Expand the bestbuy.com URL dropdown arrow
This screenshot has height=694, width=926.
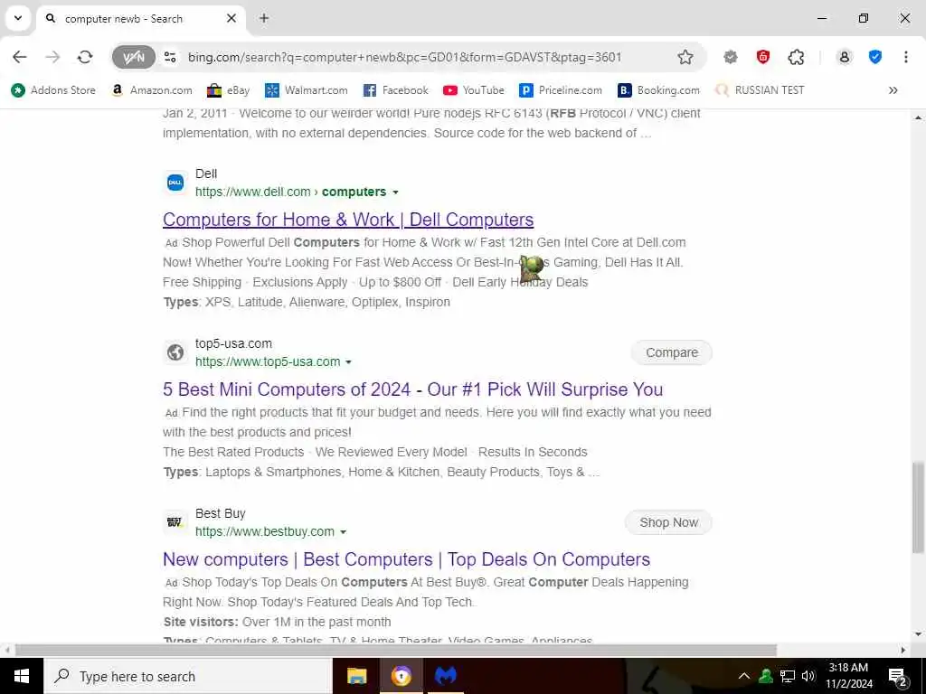tap(343, 532)
